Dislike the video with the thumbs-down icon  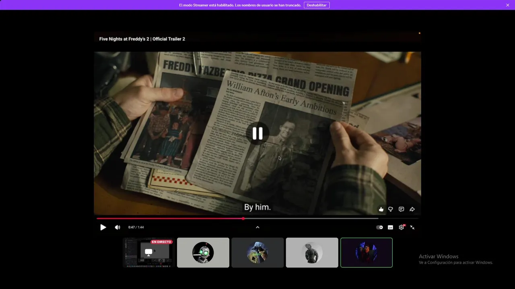390,209
